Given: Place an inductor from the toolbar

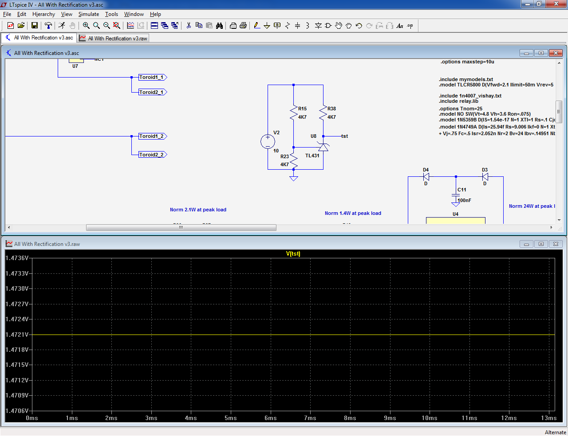Looking at the screenshot, I should coord(308,26).
